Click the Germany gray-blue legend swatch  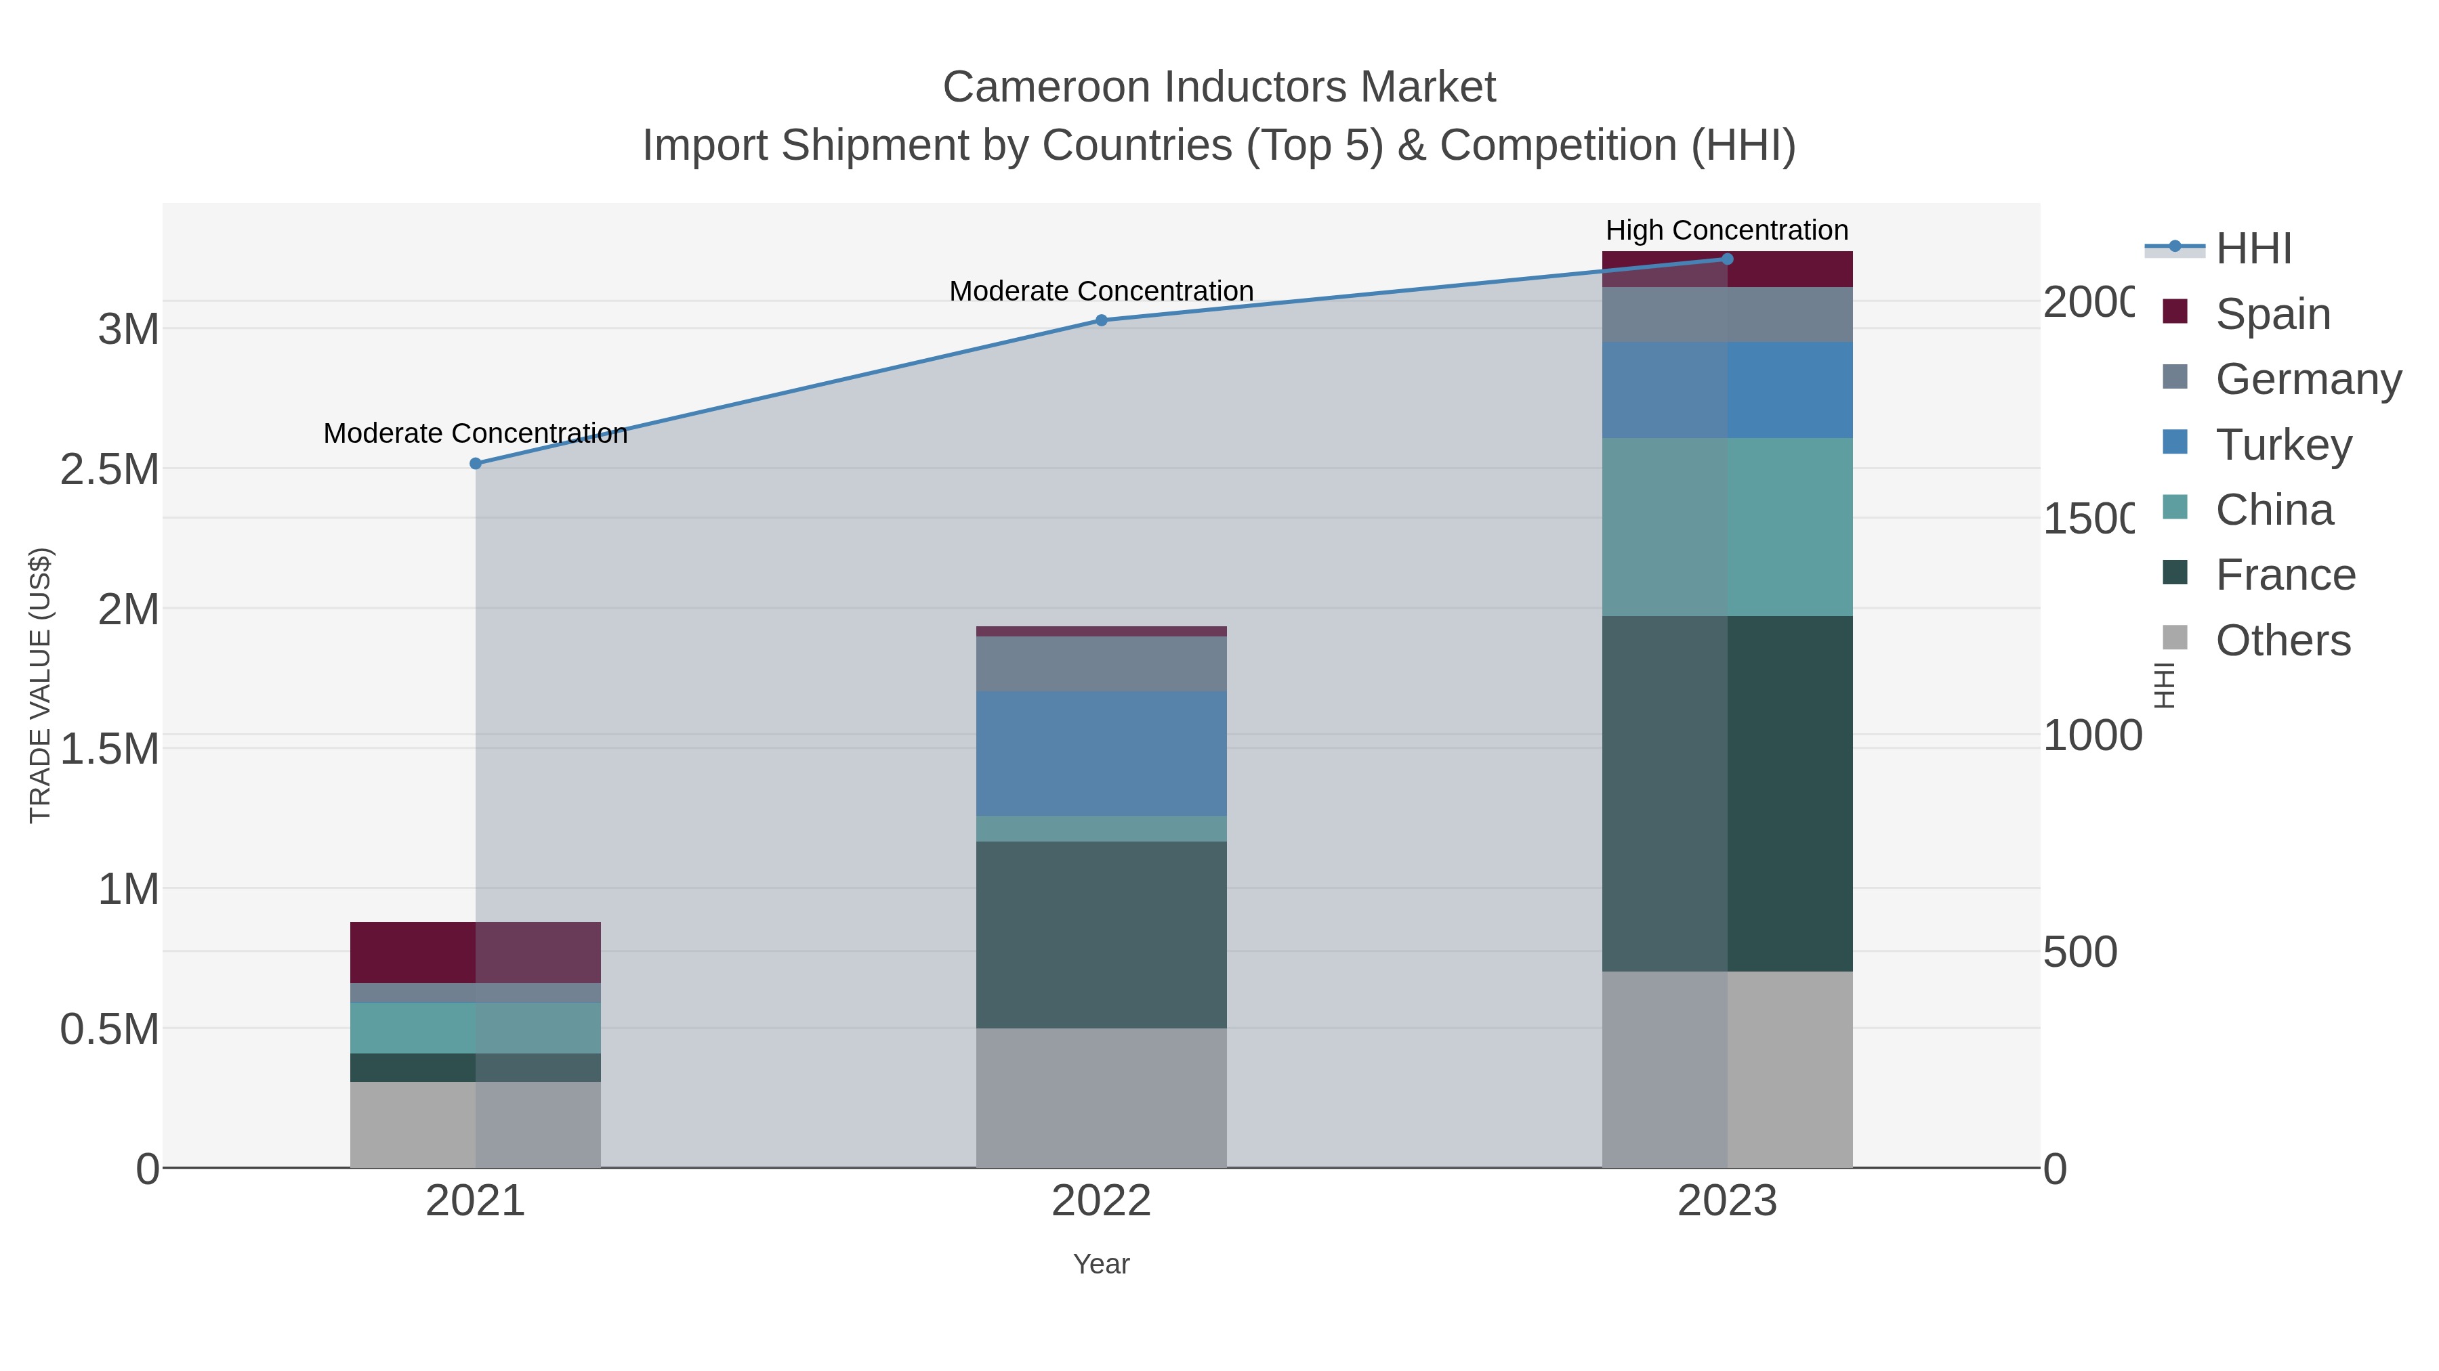(x=2175, y=376)
